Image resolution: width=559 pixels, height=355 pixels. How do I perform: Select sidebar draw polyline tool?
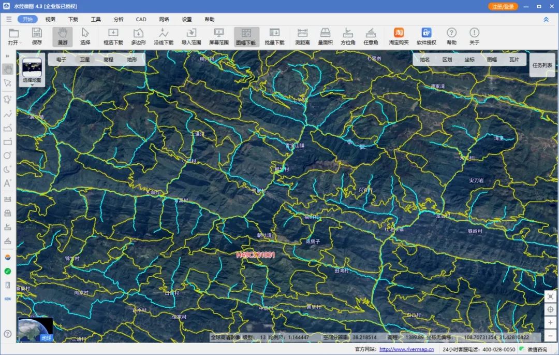pos(7,114)
